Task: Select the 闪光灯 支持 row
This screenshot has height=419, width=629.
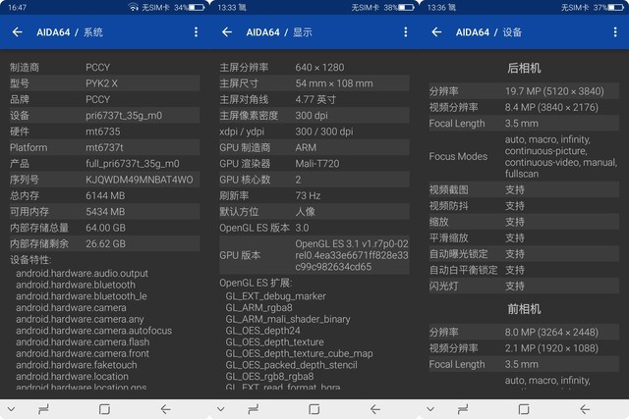Action: coord(524,286)
